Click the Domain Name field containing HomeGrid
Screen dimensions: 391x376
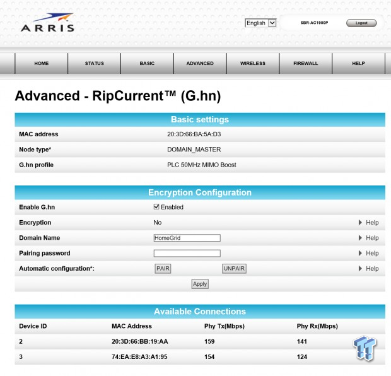187,238
